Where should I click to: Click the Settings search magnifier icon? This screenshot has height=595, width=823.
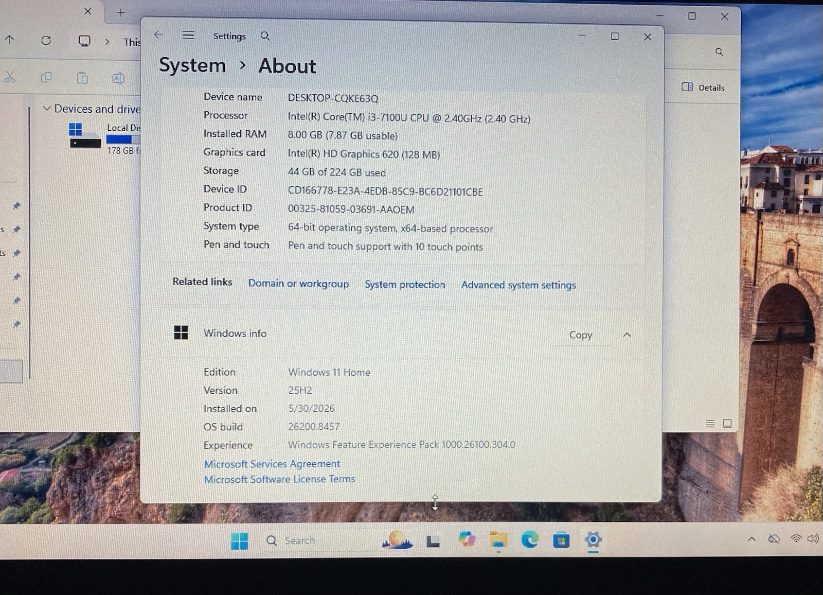click(265, 36)
